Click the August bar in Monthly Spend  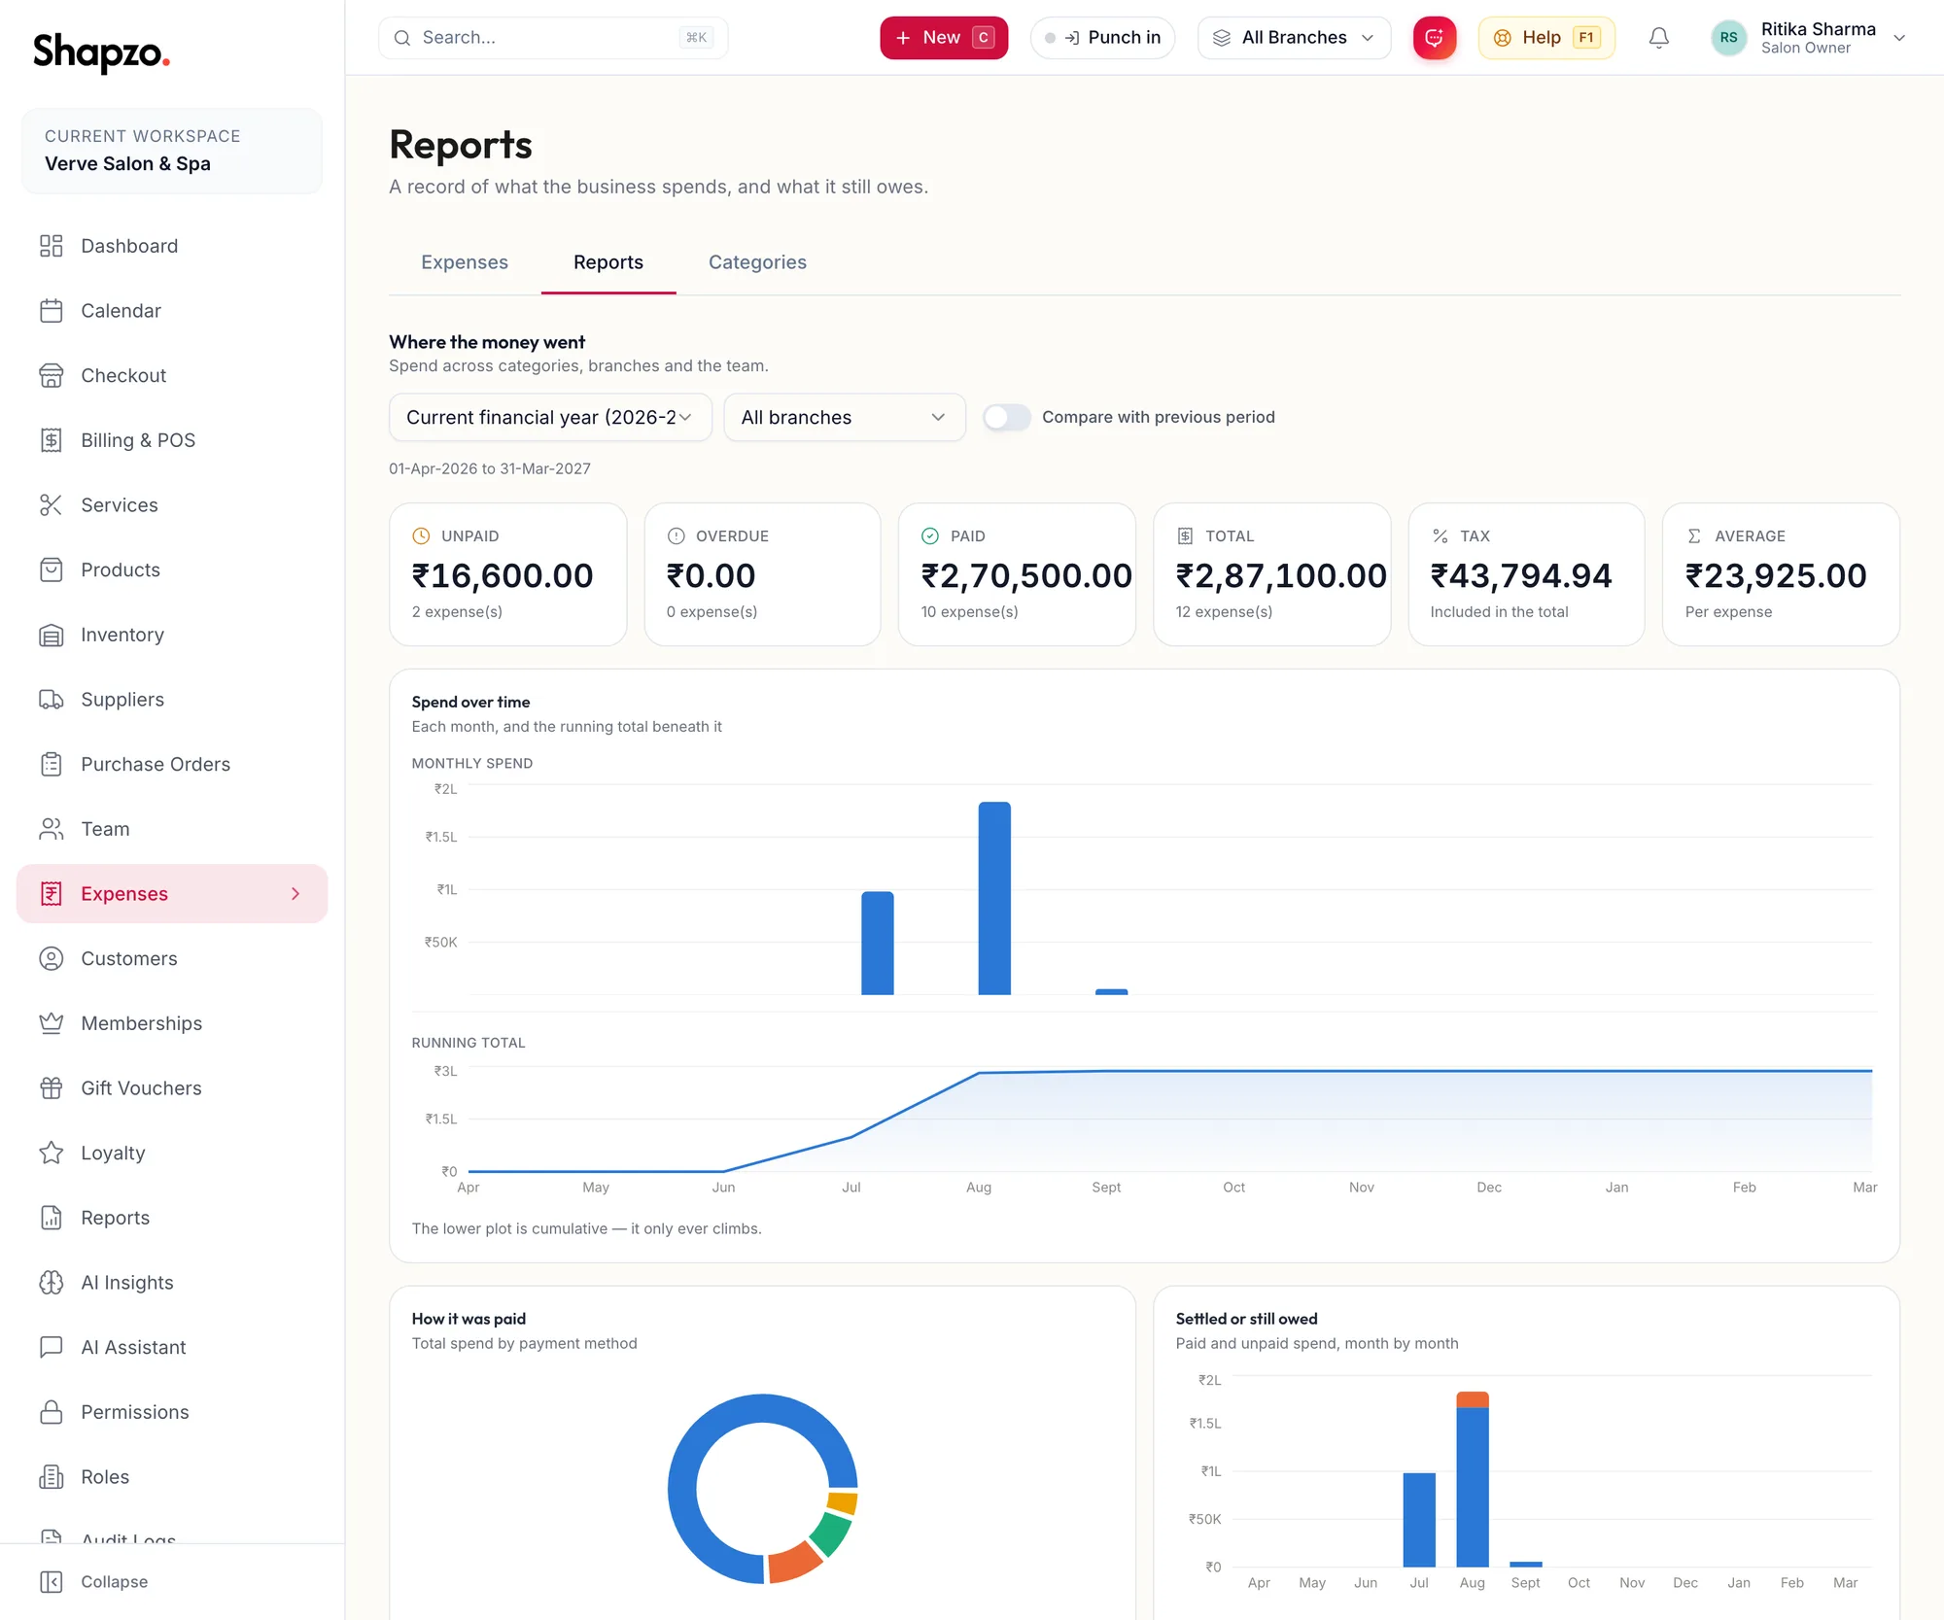pos(994,898)
